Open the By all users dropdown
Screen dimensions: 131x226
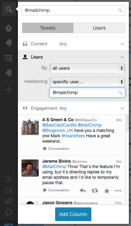87,68
